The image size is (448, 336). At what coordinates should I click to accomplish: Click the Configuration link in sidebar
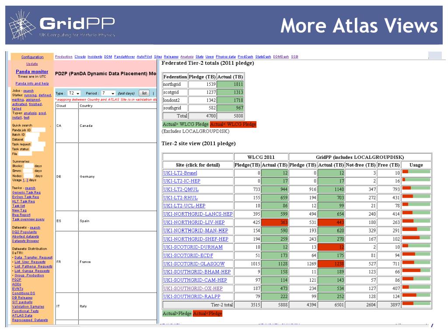pyautogui.click(x=32, y=57)
